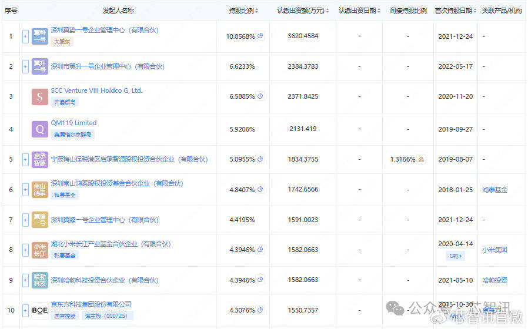Expand row 10 京东方科技 plus button
This screenshot has height=329, width=528.
point(25,310)
